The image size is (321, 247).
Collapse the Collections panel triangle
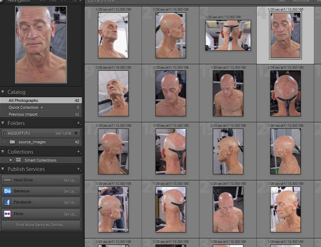tap(3, 152)
